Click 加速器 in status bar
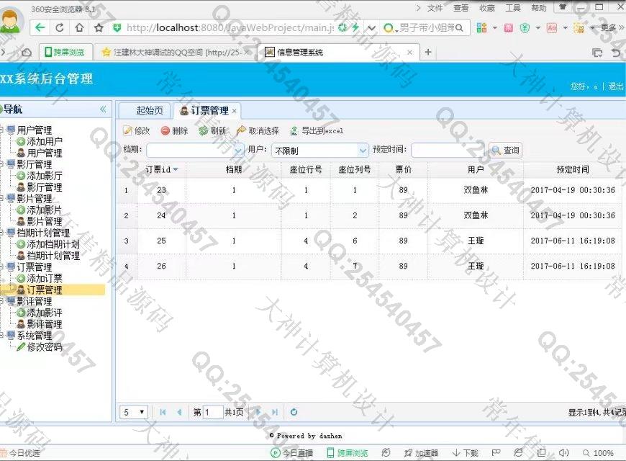Screen dimensions: 626x461 [x=421, y=453]
